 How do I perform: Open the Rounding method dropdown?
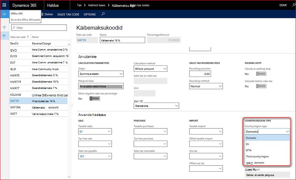(x=206, y=86)
